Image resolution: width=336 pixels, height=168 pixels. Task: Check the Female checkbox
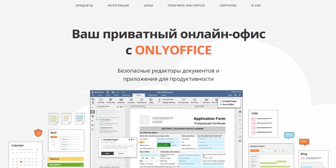147,164
